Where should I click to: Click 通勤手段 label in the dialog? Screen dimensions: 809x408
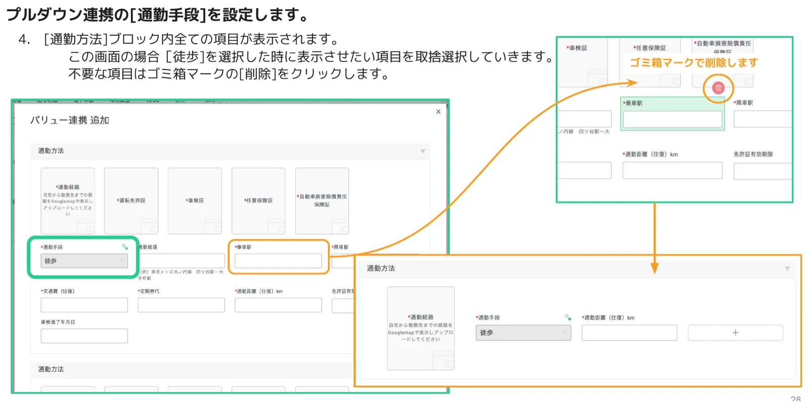point(52,247)
